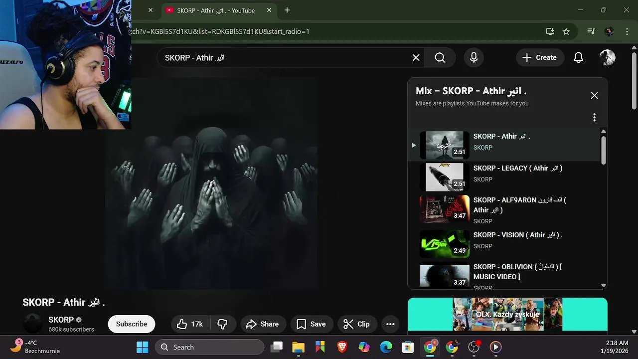This screenshot has width=638, height=359.
Task: Open SKORP - OBLIVION music video thumbnail
Action: click(x=445, y=275)
